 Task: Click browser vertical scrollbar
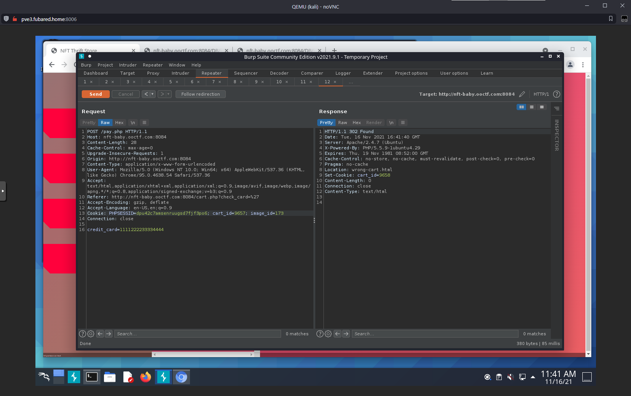588,215
